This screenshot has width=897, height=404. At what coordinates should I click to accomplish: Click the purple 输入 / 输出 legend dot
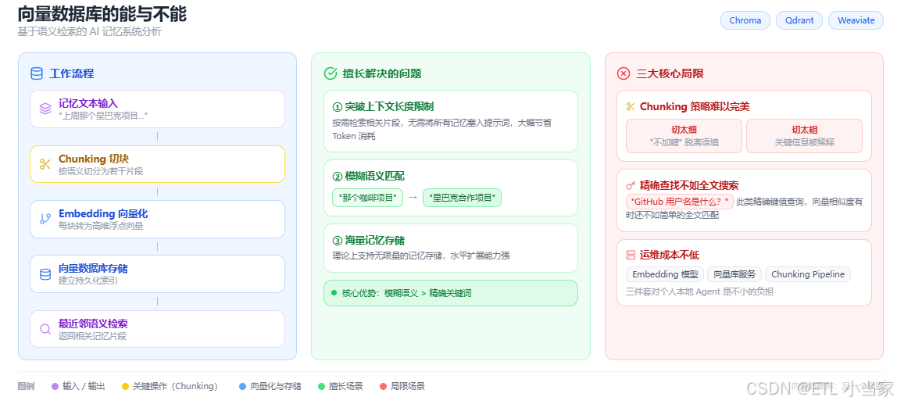55,386
